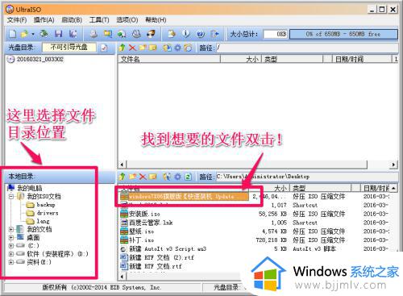This screenshot has height=296, width=403.
Task: Click the Add Files icon in the main toolbar
Action: point(172,34)
